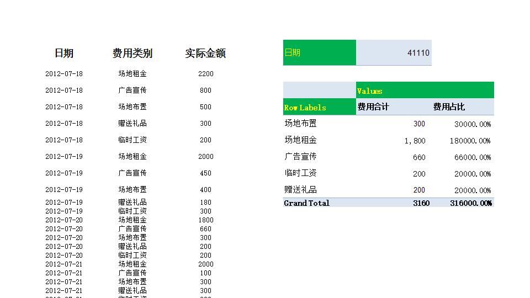Select 20000.00% in the 赠送礼品 pivot row

[x=473, y=190]
